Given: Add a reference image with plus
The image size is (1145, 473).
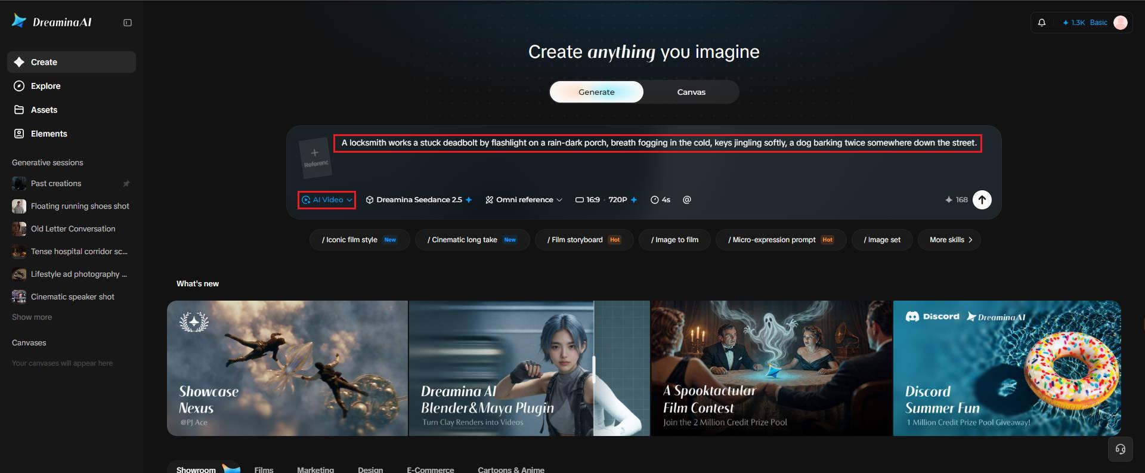Looking at the screenshot, I should pyautogui.click(x=314, y=158).
